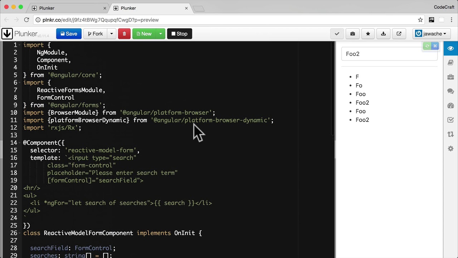Viewport: 458px width, 258px height.
Task: Click the plnkr.co address bar
Action: point(229,20)
